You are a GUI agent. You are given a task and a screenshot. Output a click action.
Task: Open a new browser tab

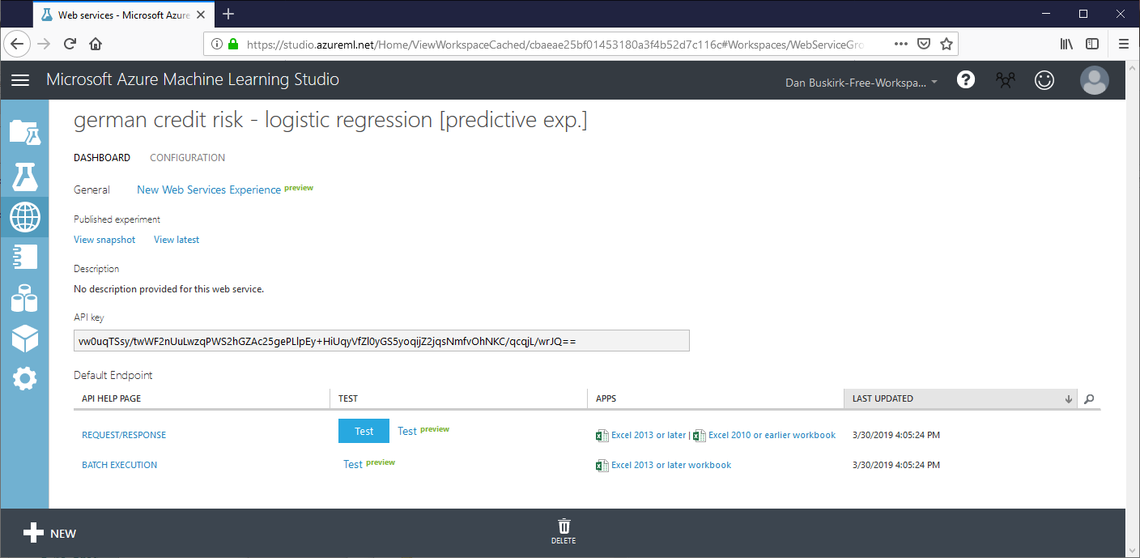[228, 14]
